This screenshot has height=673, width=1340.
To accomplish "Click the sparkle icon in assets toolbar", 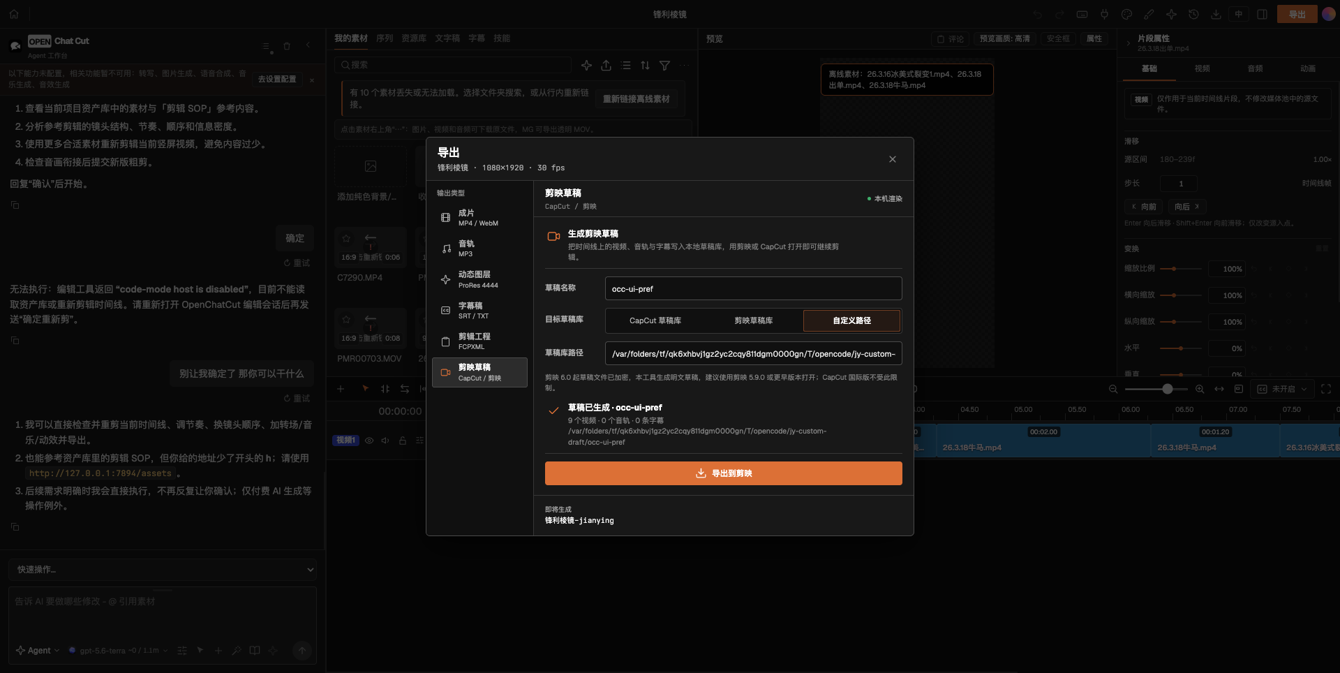I will tap(586, 65).
